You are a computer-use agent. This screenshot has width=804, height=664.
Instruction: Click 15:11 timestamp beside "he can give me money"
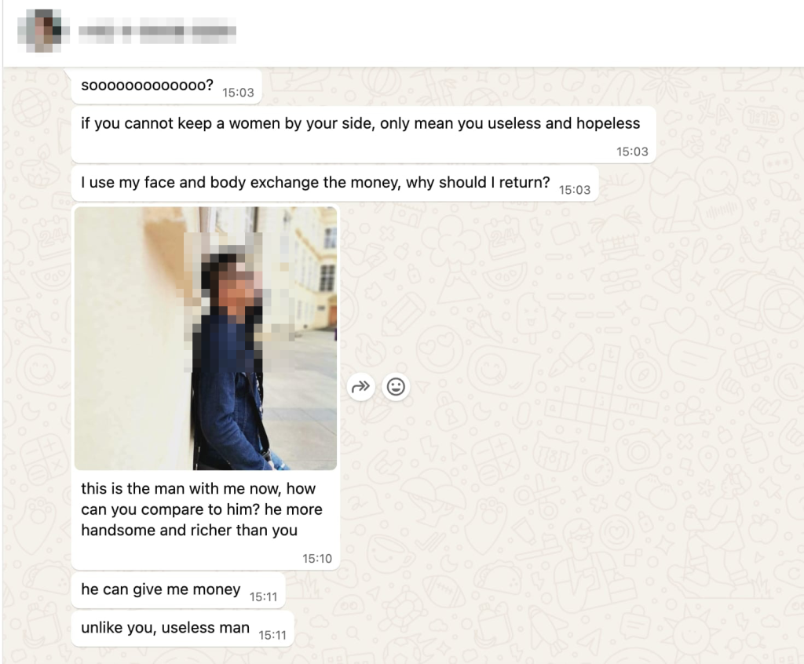click(x=264, y=597)
